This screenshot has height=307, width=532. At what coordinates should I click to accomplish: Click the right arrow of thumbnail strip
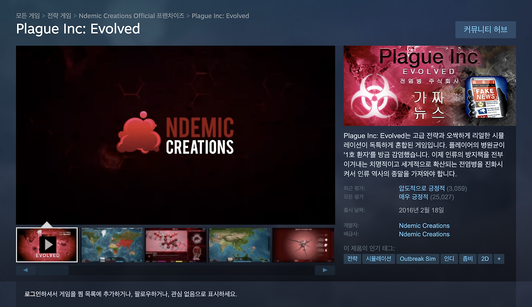tap(325, 270)
